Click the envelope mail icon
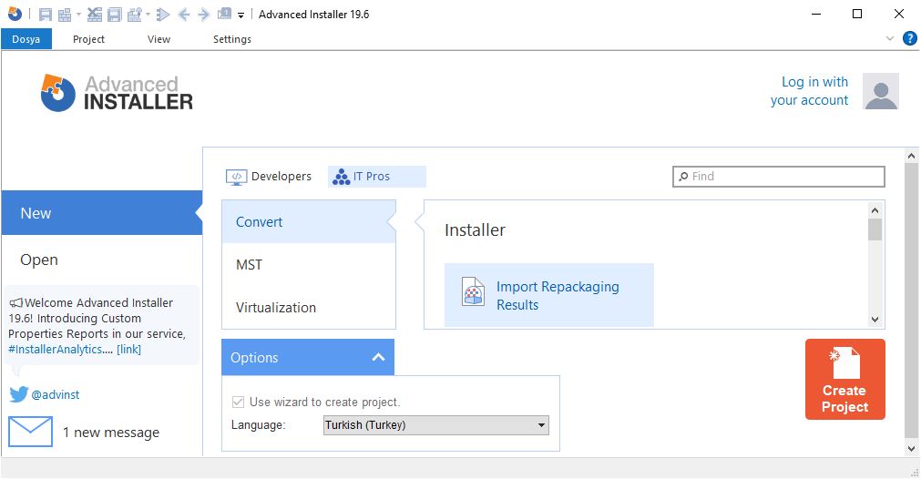The width and height of the screenshot is (921, 479). click(x=30, y=432)
